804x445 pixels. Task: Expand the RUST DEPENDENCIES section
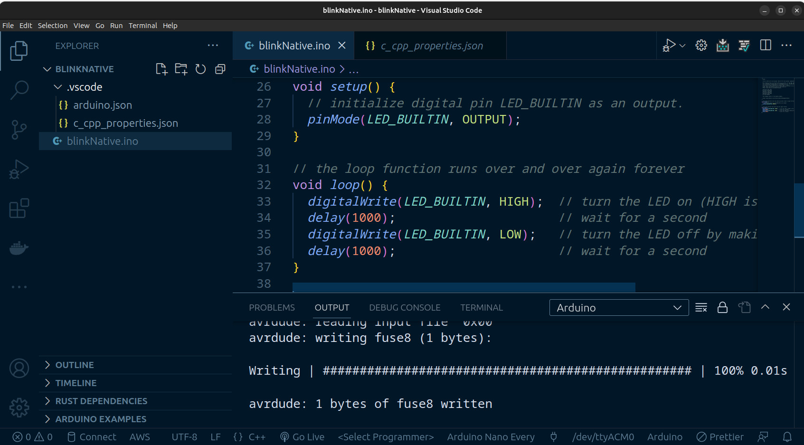(135, 401)
